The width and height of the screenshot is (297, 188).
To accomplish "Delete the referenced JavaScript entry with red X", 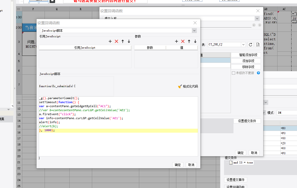I will (116, 41).
